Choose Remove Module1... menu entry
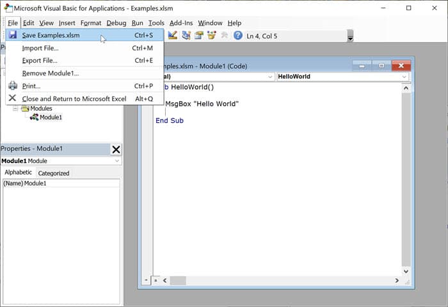 (84, 73)
